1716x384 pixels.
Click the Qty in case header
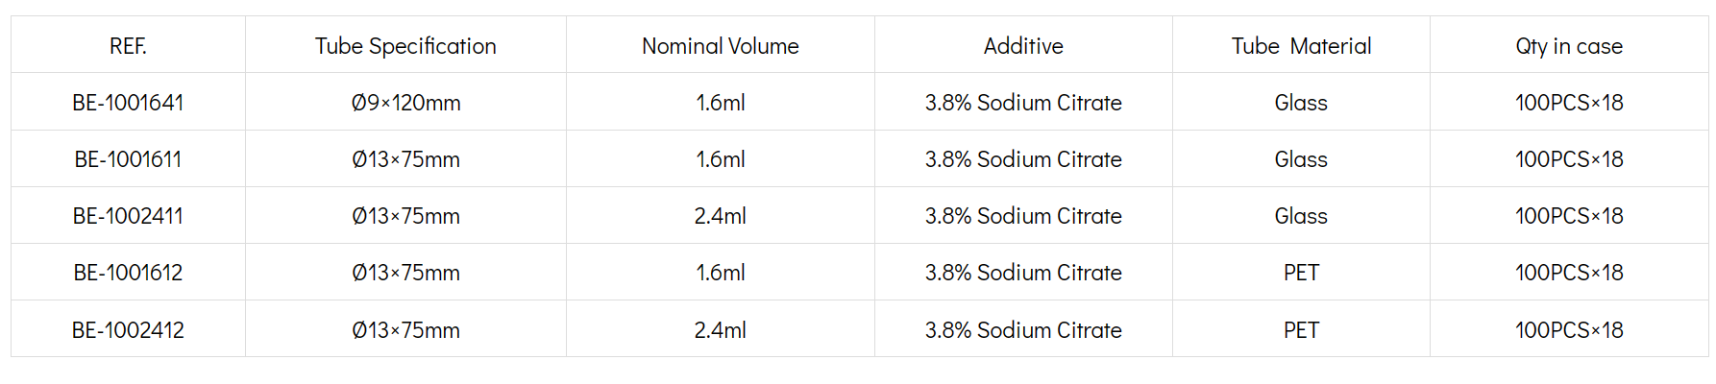click(1569, 46)
